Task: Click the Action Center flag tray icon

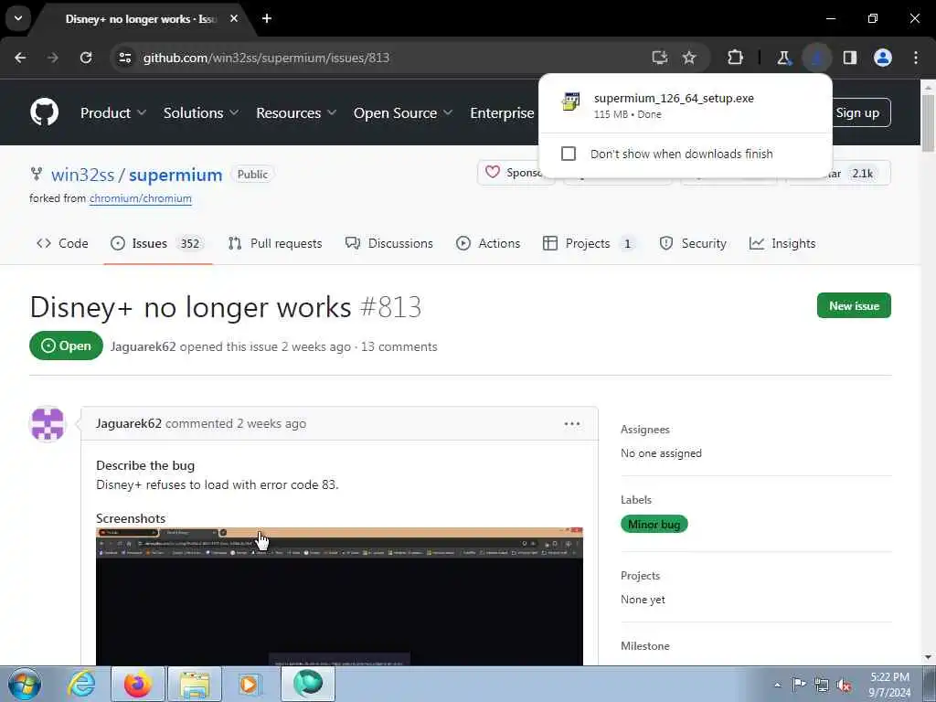Action: (x=799, y=685)
